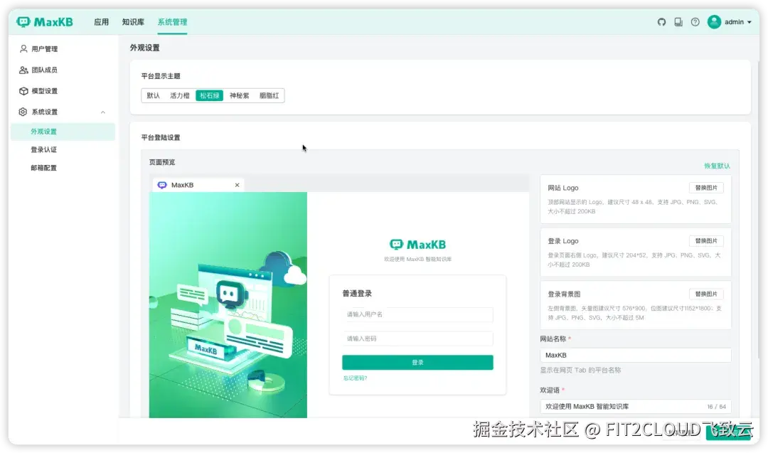Choose the 胭脂红 theme option
The width and height of the screenshot is (768, 453).
pos(269,95)
